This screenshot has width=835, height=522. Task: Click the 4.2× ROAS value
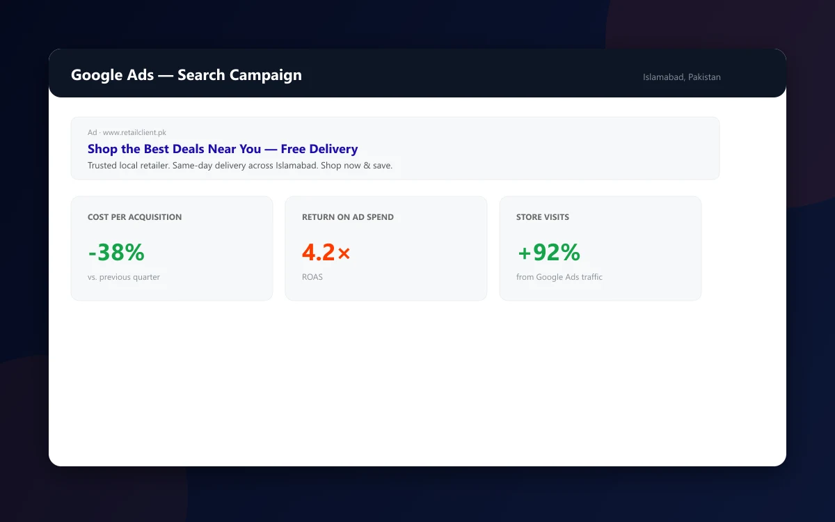coord(326,252)
